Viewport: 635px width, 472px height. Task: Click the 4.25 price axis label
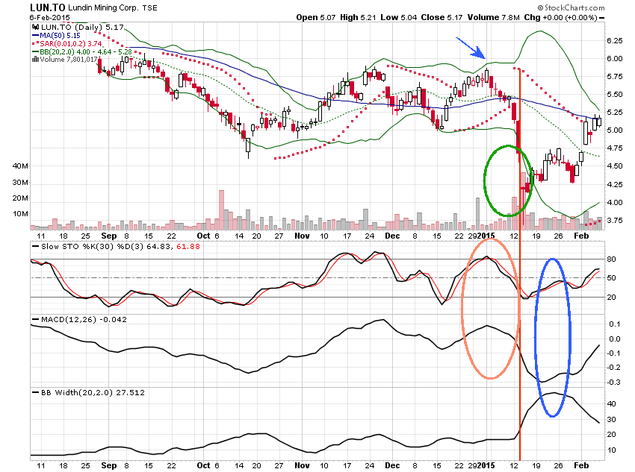coord(614,184)
